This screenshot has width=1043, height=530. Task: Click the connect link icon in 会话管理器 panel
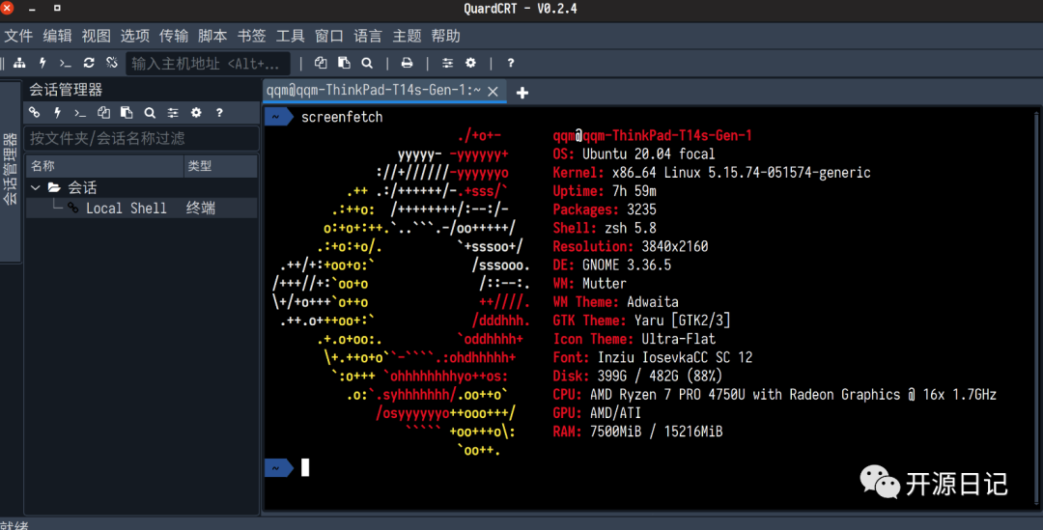pos(35,112)
